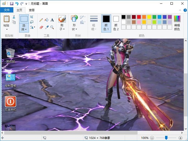The image size is (188, 141).
Task: Choose the Text tool
Action: pos(52,20)
